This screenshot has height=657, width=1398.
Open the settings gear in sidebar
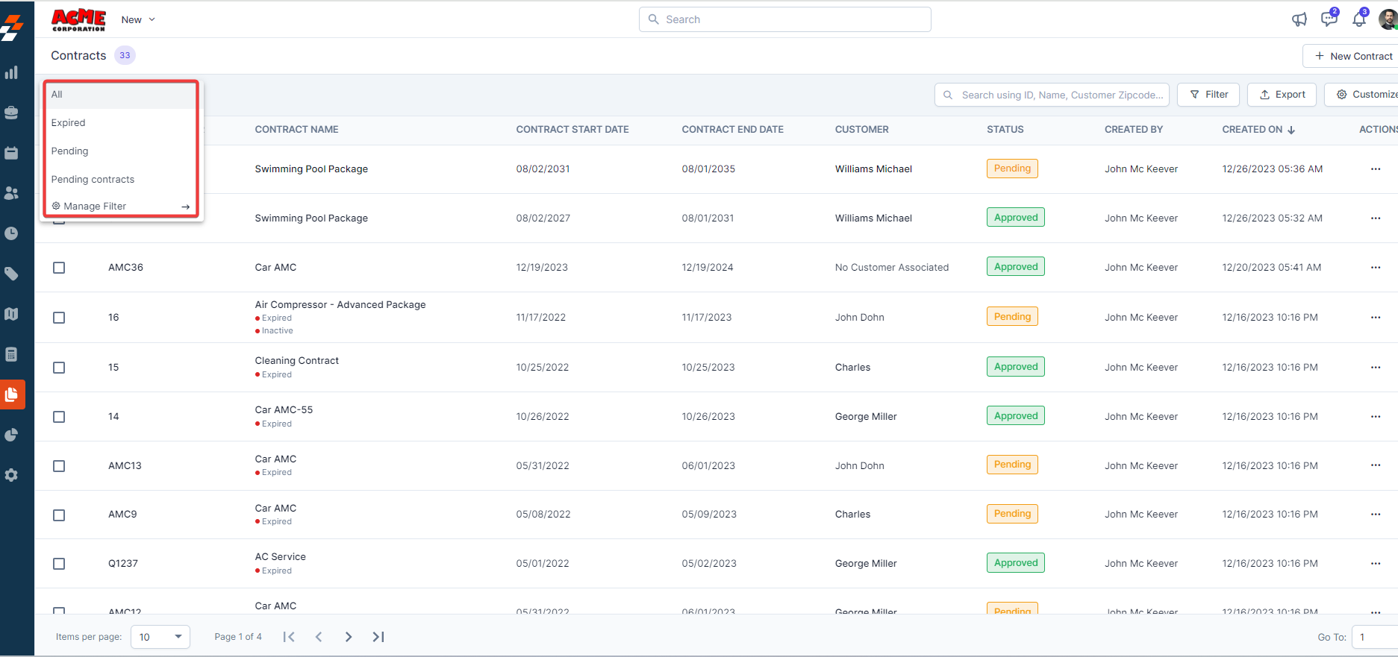12,475
